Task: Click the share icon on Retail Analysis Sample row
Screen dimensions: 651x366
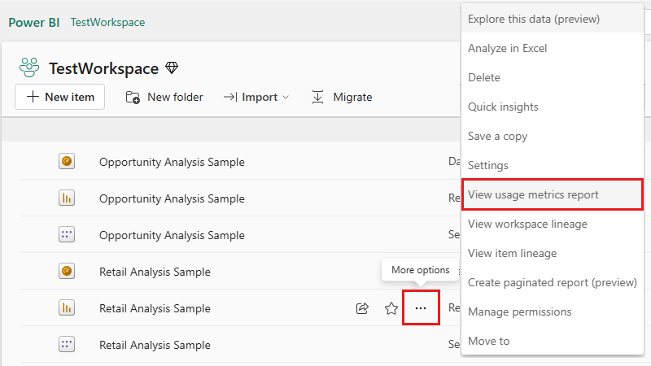Action: tap(362, 308)
